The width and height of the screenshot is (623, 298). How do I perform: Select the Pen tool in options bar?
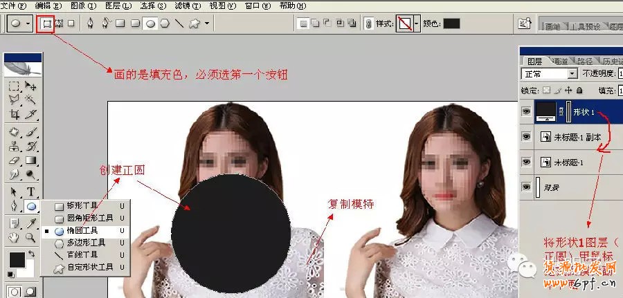90,24
